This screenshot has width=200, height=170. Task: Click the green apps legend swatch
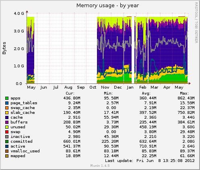(x=7, y=98)
